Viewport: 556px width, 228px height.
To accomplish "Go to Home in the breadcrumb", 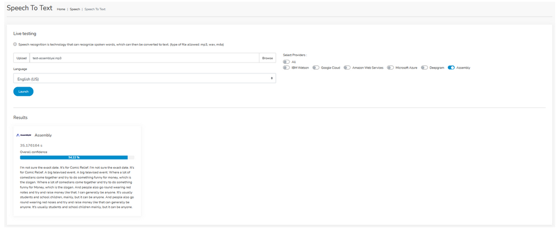I will coord(61,9).
